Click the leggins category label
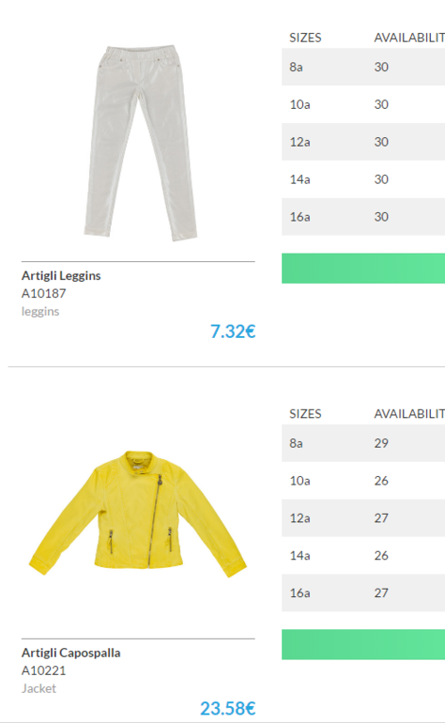 pyautogui.click(x=40, y=312)
